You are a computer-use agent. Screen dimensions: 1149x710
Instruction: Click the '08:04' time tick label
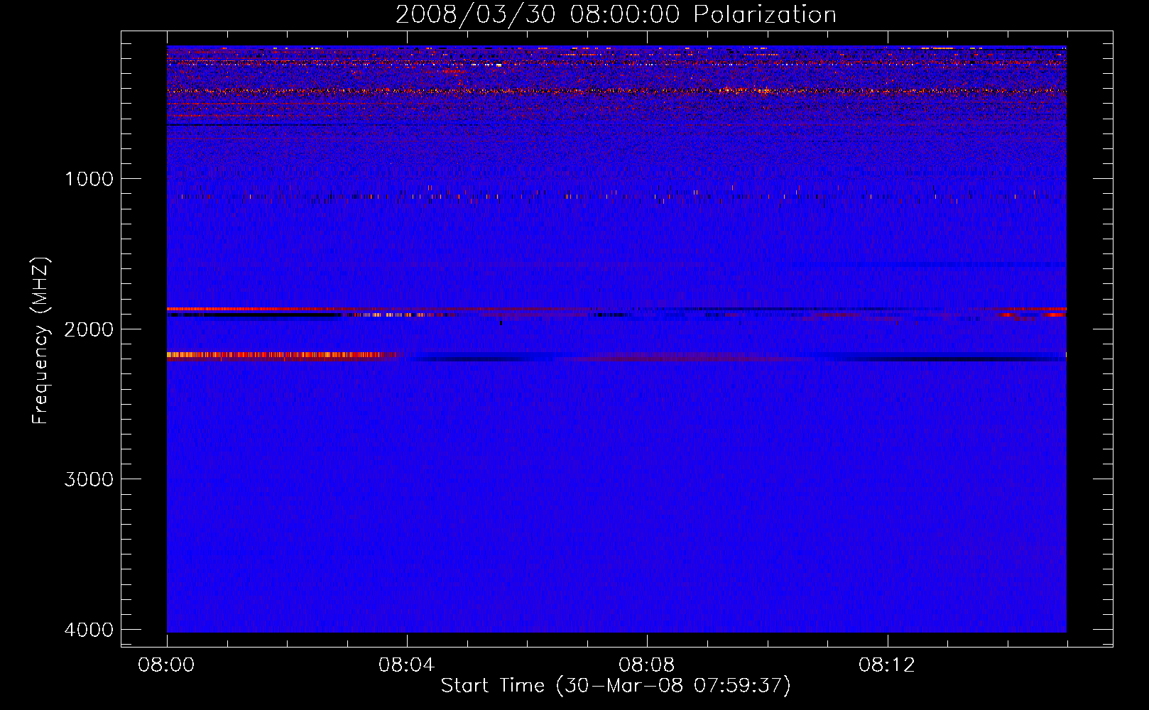pos(407,665)
